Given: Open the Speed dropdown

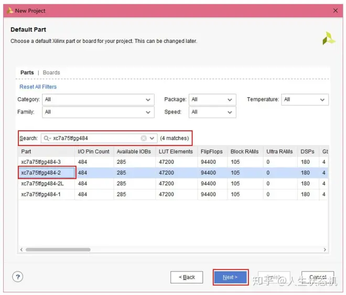Looking at the screenshot, I should pos(212,112).
